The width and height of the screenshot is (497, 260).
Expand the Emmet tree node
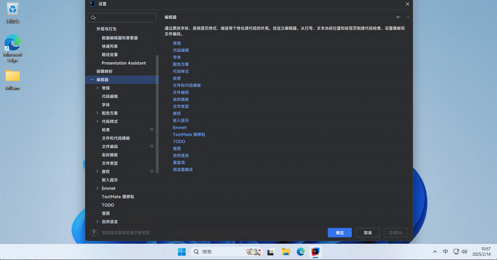(x=97, y=188)
